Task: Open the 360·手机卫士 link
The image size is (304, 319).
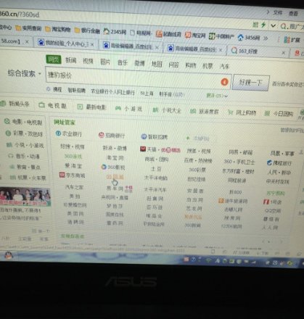Action: pos(239,162)
